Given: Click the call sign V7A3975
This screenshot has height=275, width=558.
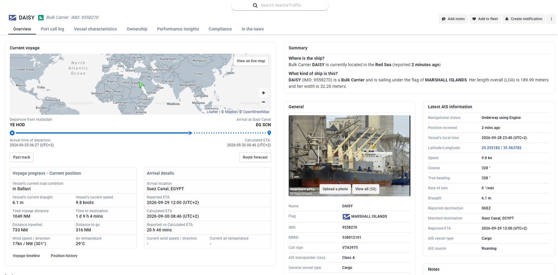Looking at the screenshot, I should [x=350, y=247].
